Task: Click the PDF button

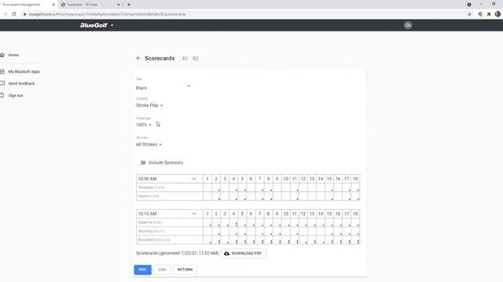Action: 142,269
